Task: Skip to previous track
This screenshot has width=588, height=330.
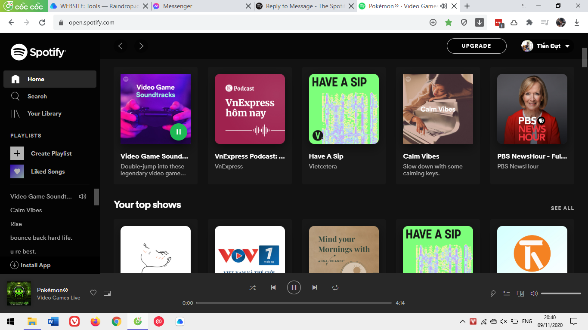Action: pos(273,287)
